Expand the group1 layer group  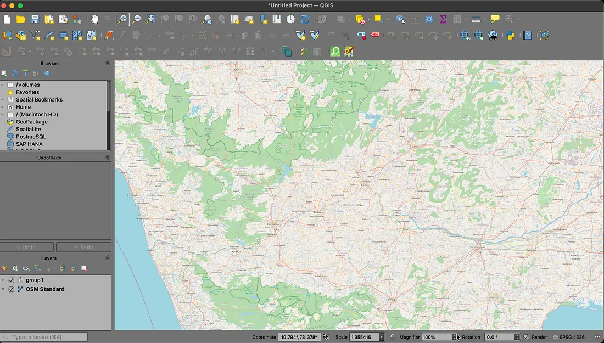(3, 280)
